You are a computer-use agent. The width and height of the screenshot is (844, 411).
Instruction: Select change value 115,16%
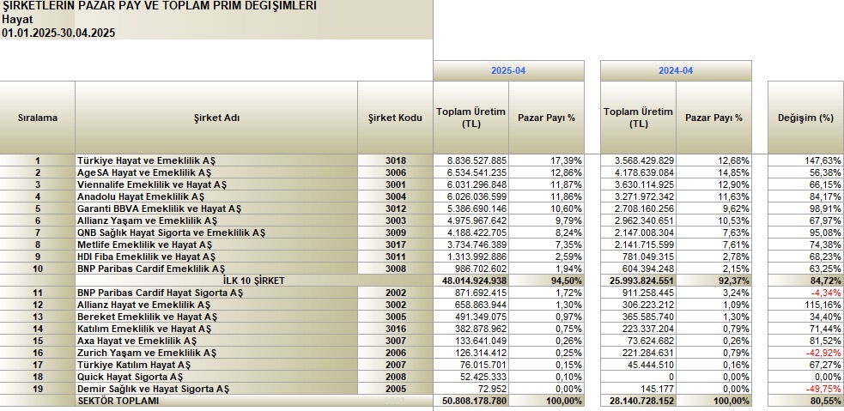coord(805,305)
